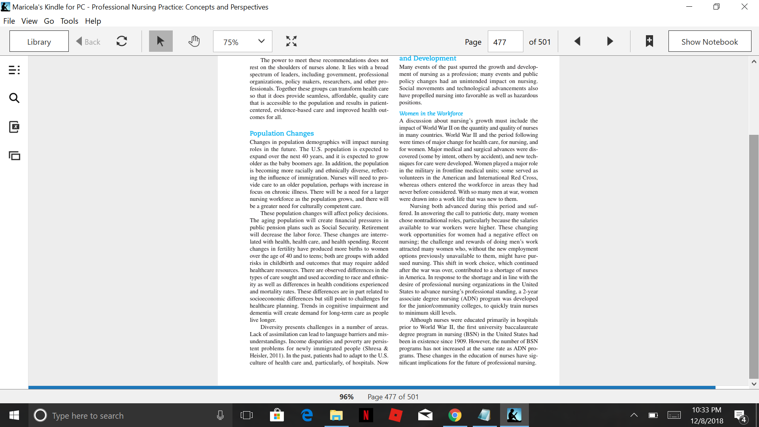The width and height of the screenshot is (759, 427).
Task: Click the Women in the Workforce heading
Action: tap(431, 113)
